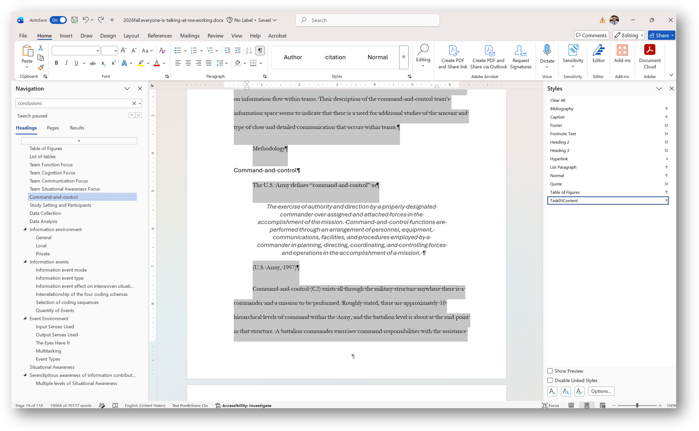Click Create PDF and Share link
This screenshot has height=431, width=699.
[x=453, y=57]
